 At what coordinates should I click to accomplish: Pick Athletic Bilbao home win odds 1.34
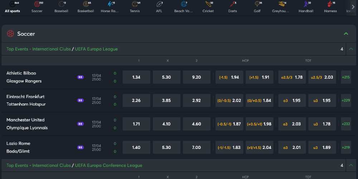(136, 77)
